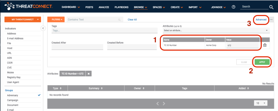This screenshot has height=111, width=278.
Task: Open the Browse dropdown menu
Action: (141, 7)
